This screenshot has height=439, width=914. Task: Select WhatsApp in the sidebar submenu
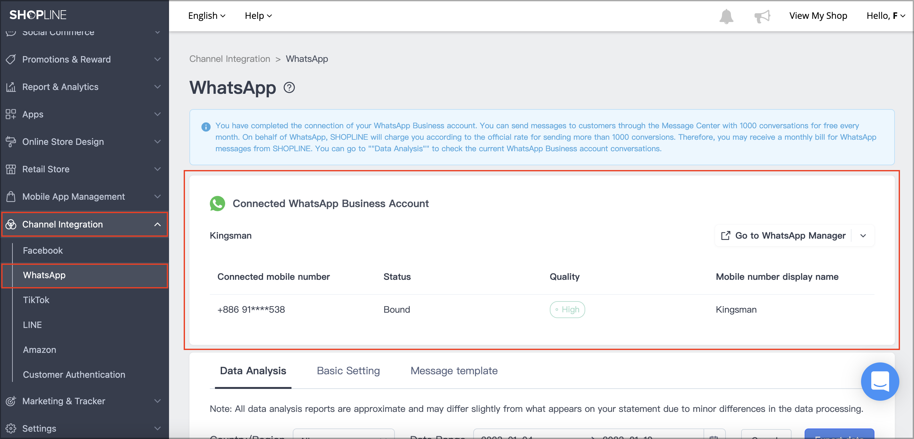pos(85,275)
